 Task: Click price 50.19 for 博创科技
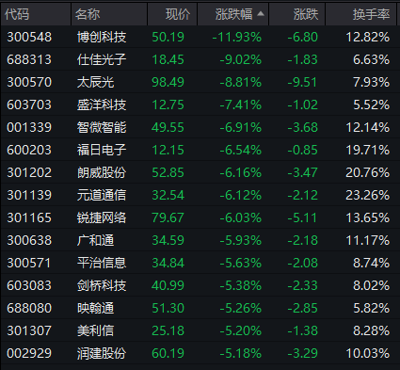(168, 37)
